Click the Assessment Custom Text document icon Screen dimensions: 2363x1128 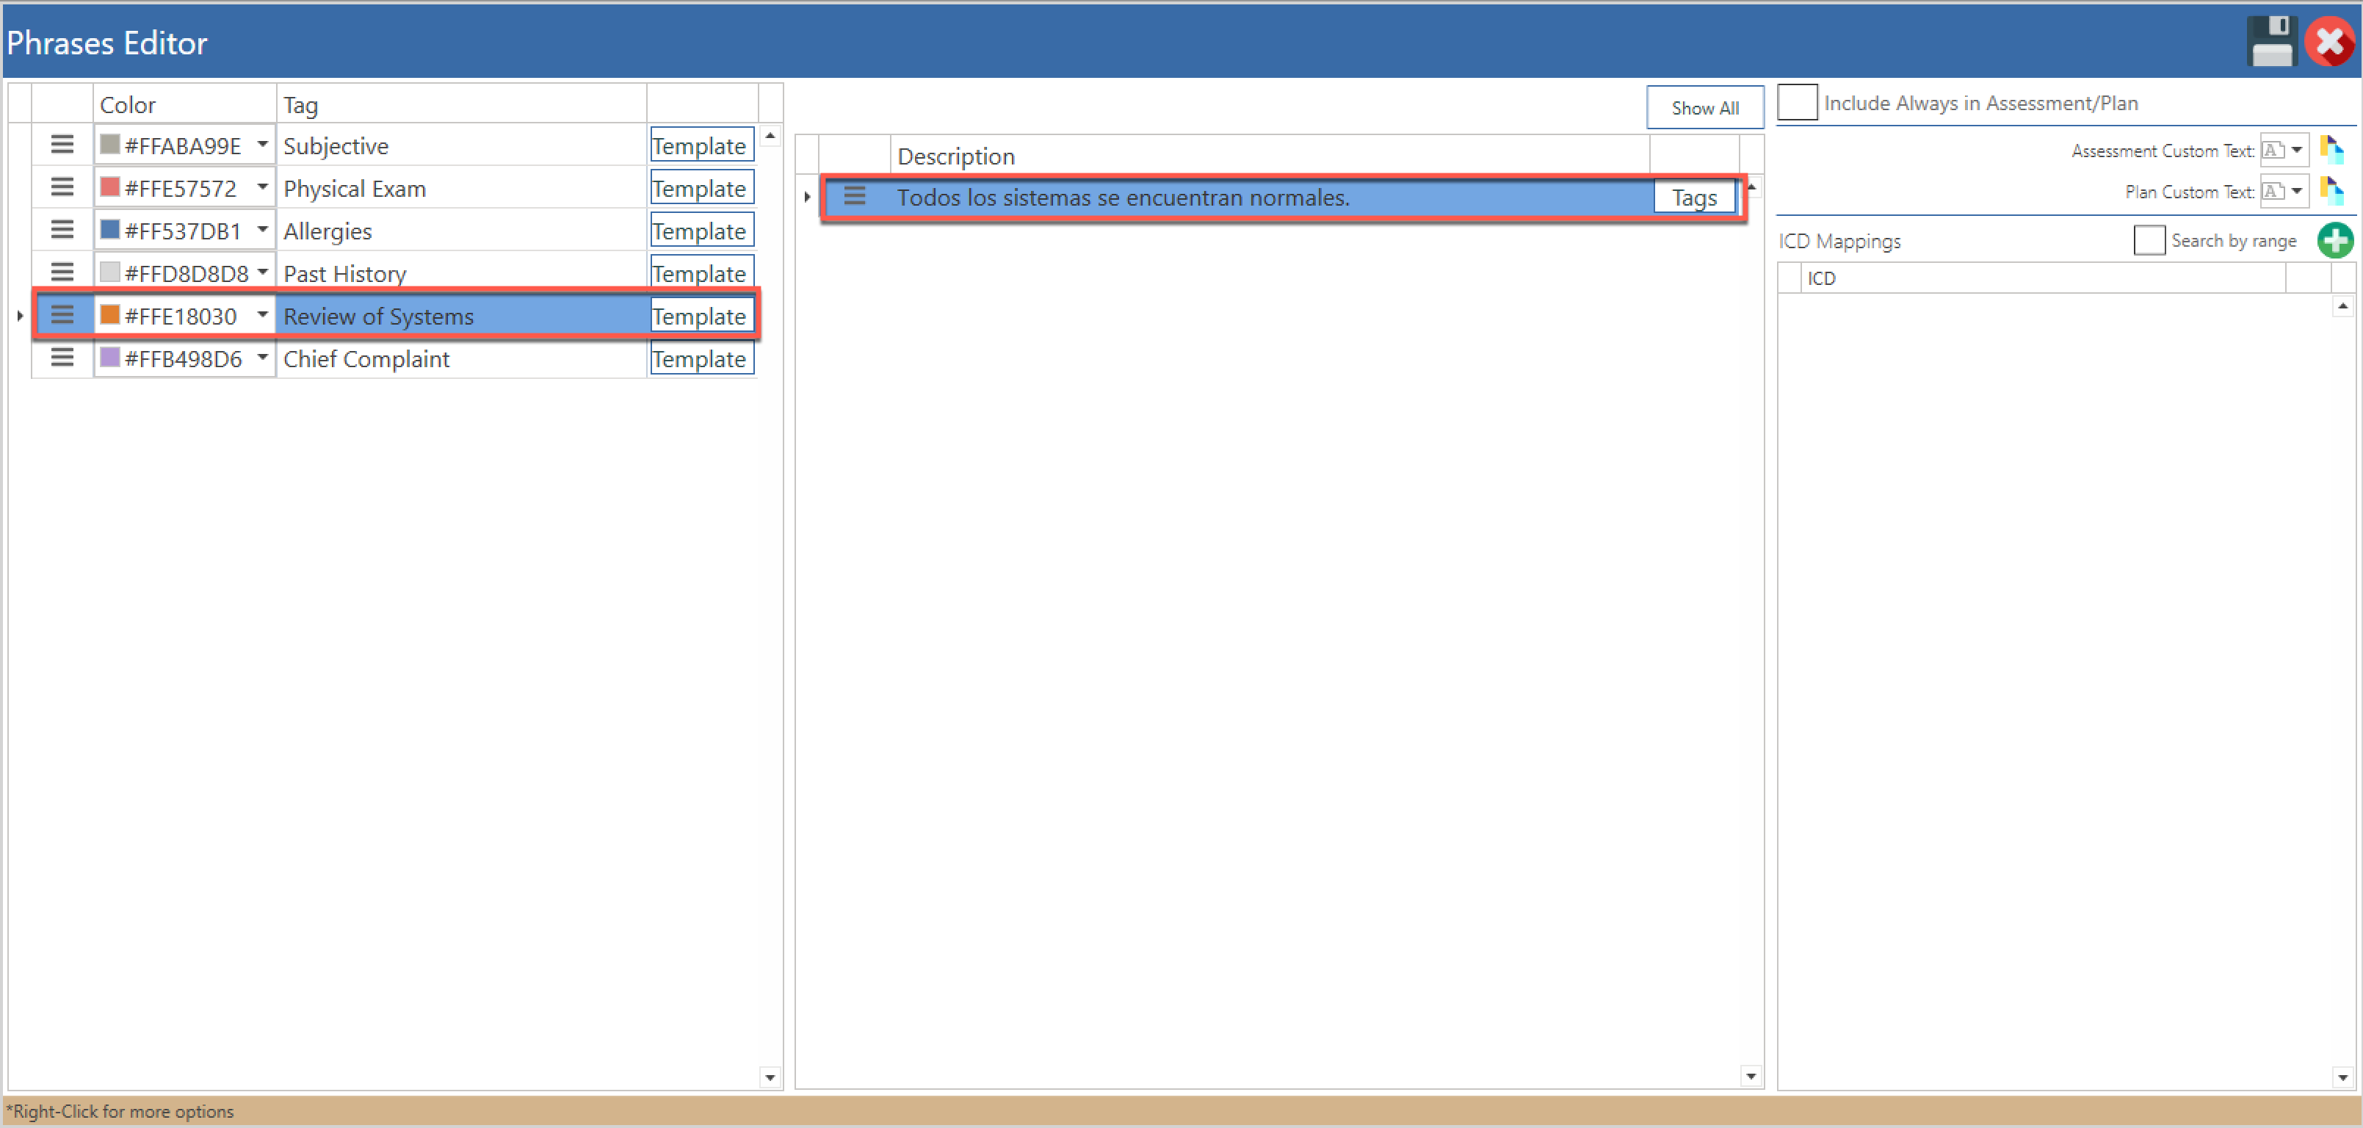click(x=2331, y=150)
